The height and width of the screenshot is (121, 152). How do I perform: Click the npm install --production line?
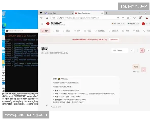coord(20,104)
